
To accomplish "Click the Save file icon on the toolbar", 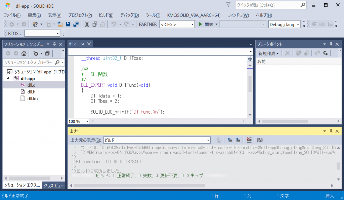I will [68, 24].
